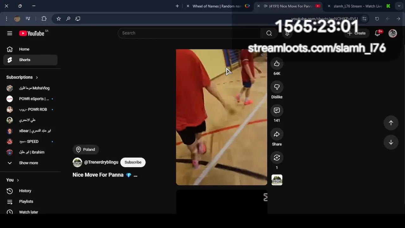This screenshot has height=228, width=405.
Task: Share the short via arrow icon
Action: [277, 134]
